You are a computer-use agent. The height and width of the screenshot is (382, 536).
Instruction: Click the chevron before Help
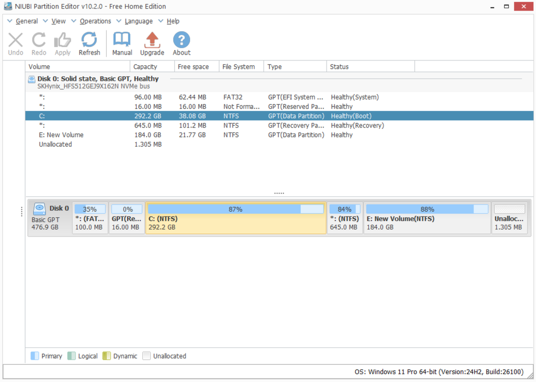(x=161, y=21)
